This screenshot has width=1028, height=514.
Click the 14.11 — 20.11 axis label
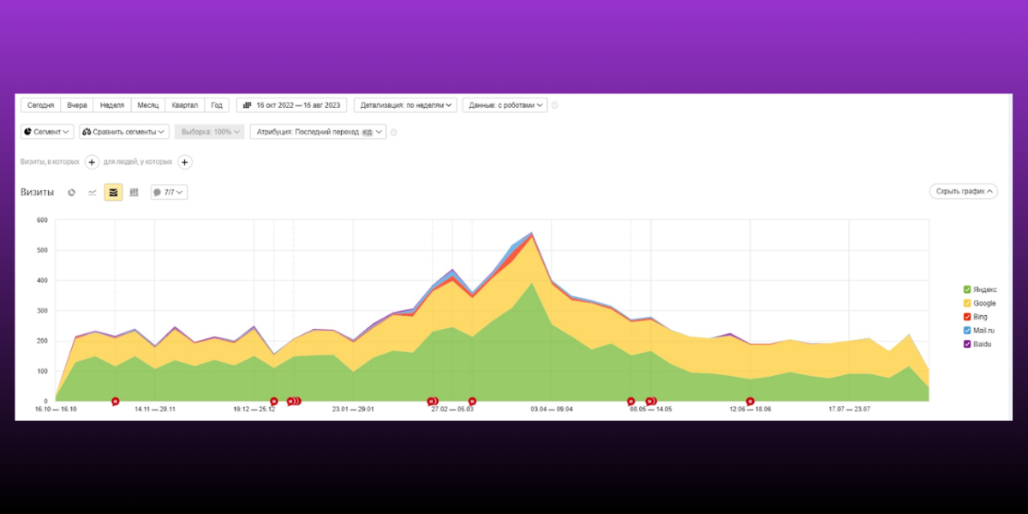[155, 409]
